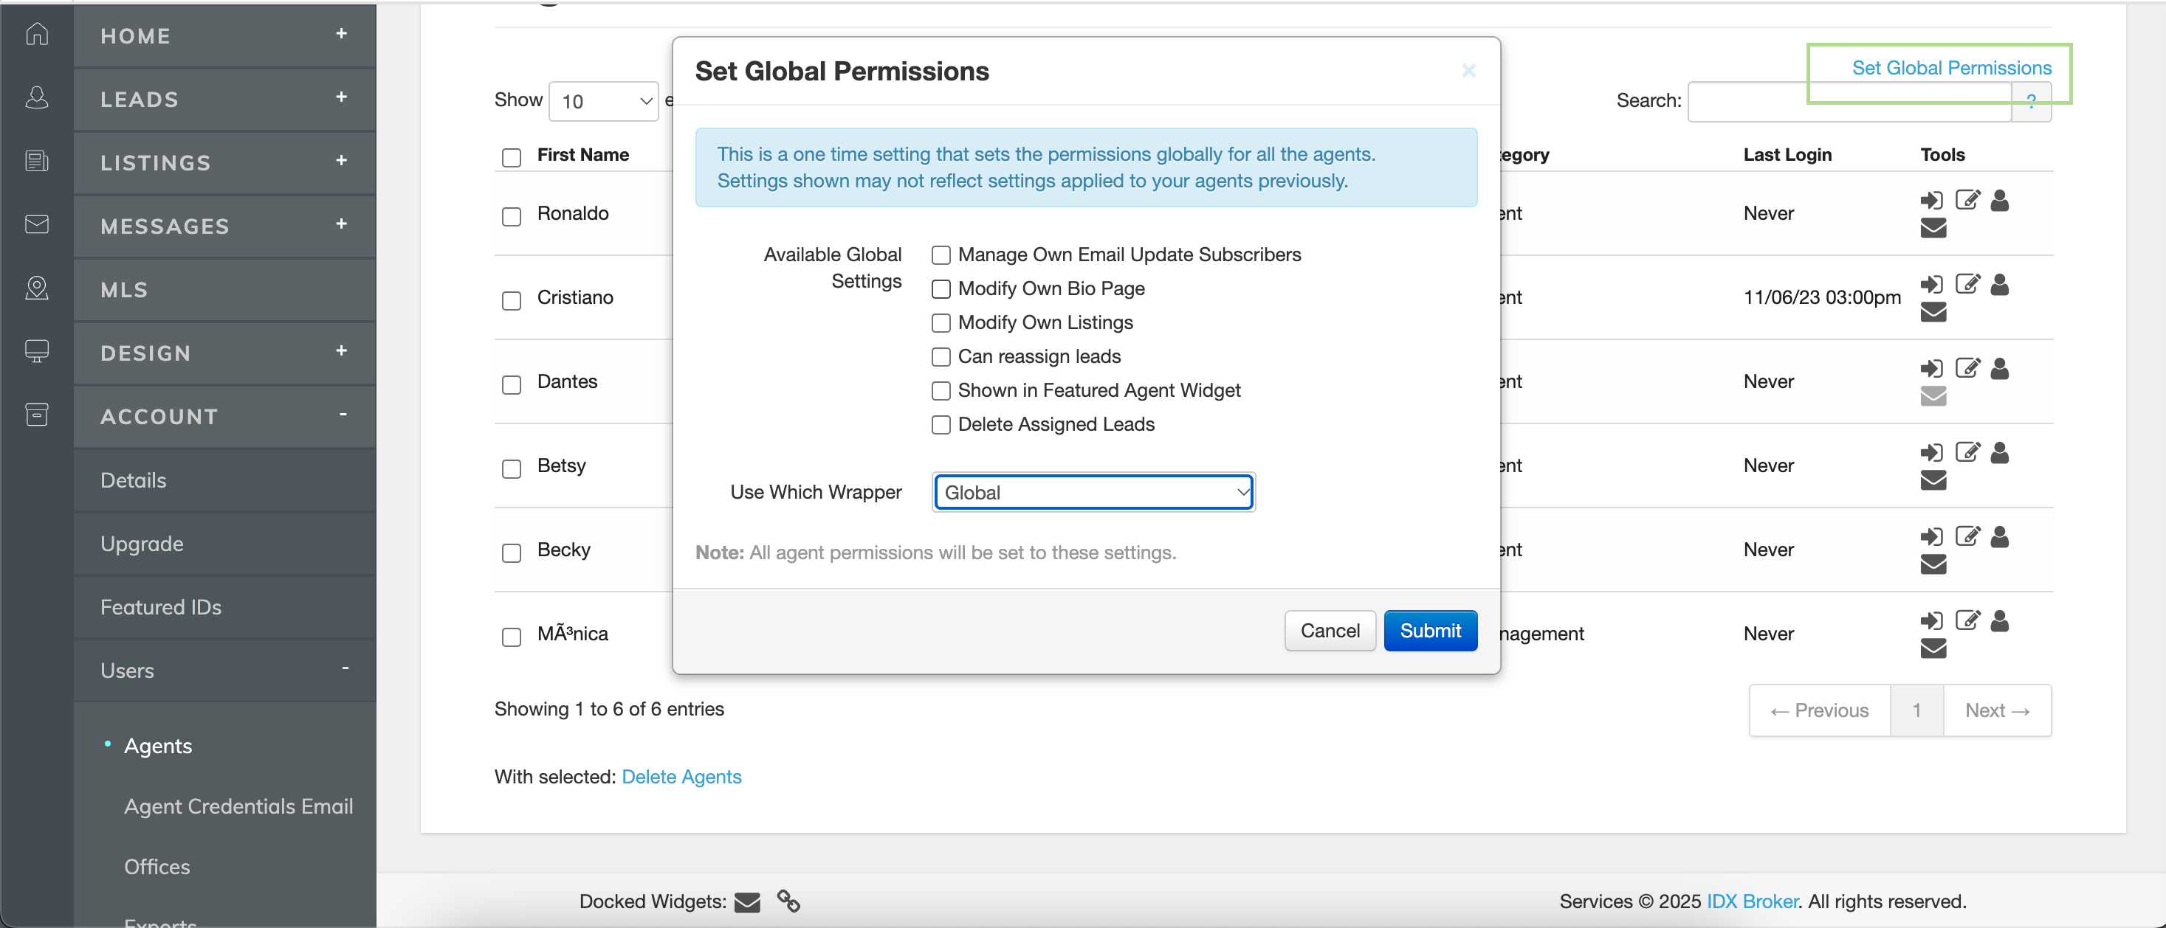Open the Use Which Wrapper dropdown
2166x928 pixels.
[x=1093, y=492]
